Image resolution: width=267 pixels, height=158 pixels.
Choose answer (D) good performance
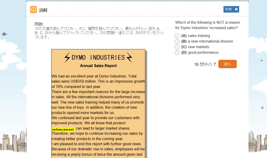(177, 52)
